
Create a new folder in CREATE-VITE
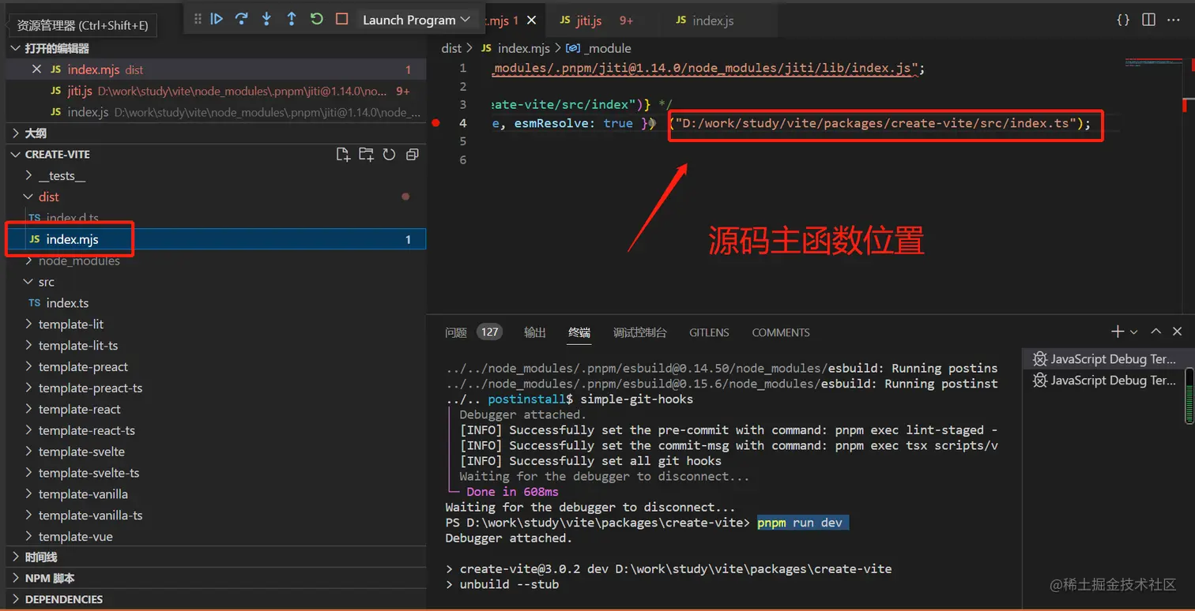pyautogui.click(x=366, y=155)
